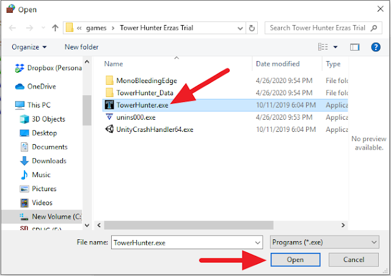
Task: Sort files by Name column header
Action: point(114,64)
